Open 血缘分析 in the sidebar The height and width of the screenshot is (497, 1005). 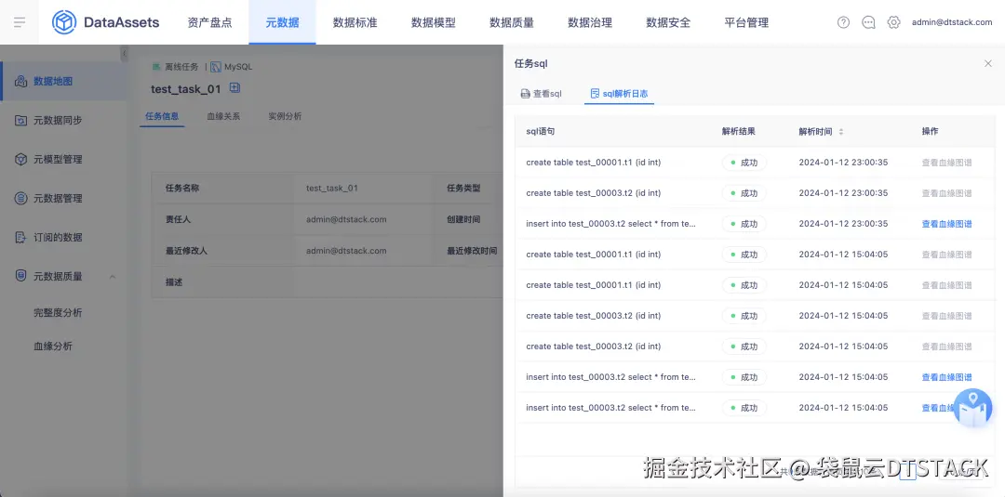[x=53, y=347]
